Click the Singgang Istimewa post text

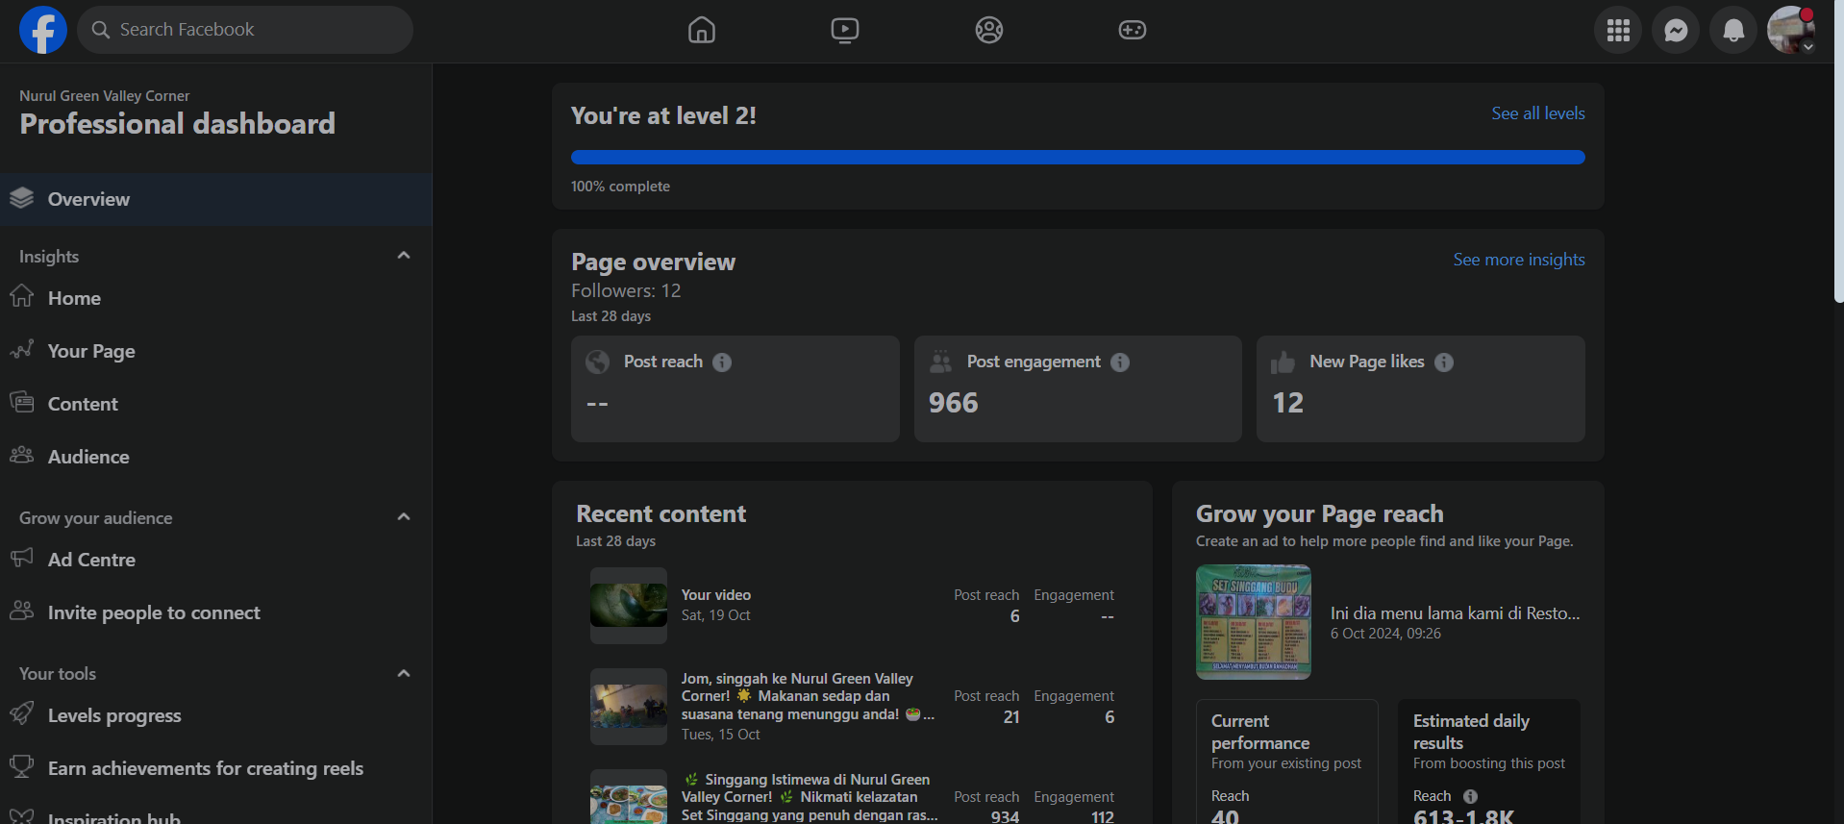[x=810, y=797]
